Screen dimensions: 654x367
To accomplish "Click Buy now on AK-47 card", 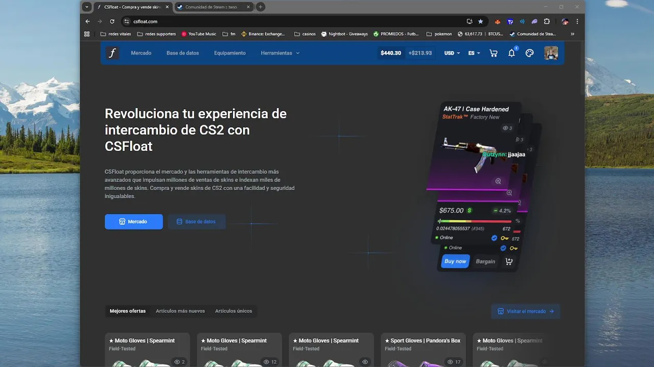I will (455, 261).
